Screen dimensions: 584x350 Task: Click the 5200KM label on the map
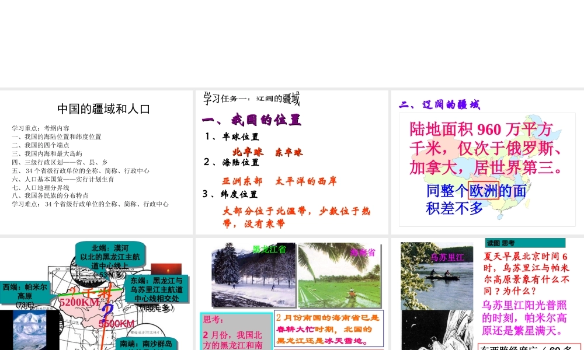(79, 302)
